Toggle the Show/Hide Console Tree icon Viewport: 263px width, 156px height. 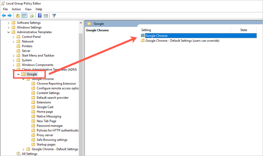point(24,15)
